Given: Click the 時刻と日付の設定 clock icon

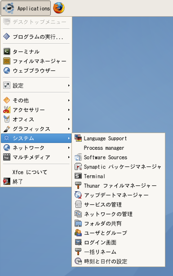Looking at the screenshot, I should 78,262.
